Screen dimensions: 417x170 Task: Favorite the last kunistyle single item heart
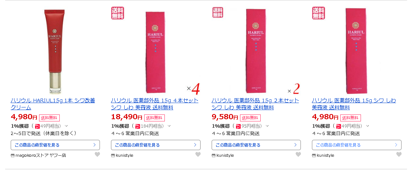click(399, 154)
